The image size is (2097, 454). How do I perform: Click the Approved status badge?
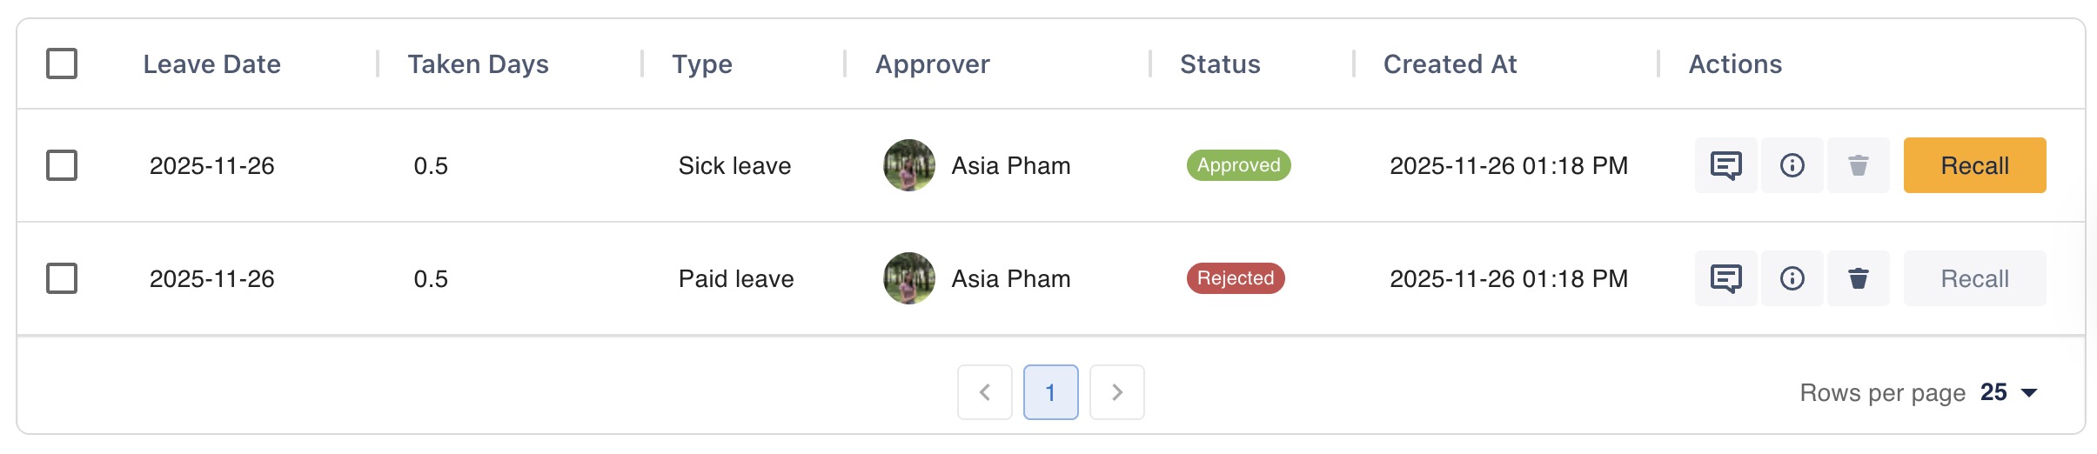[1238, 165]
